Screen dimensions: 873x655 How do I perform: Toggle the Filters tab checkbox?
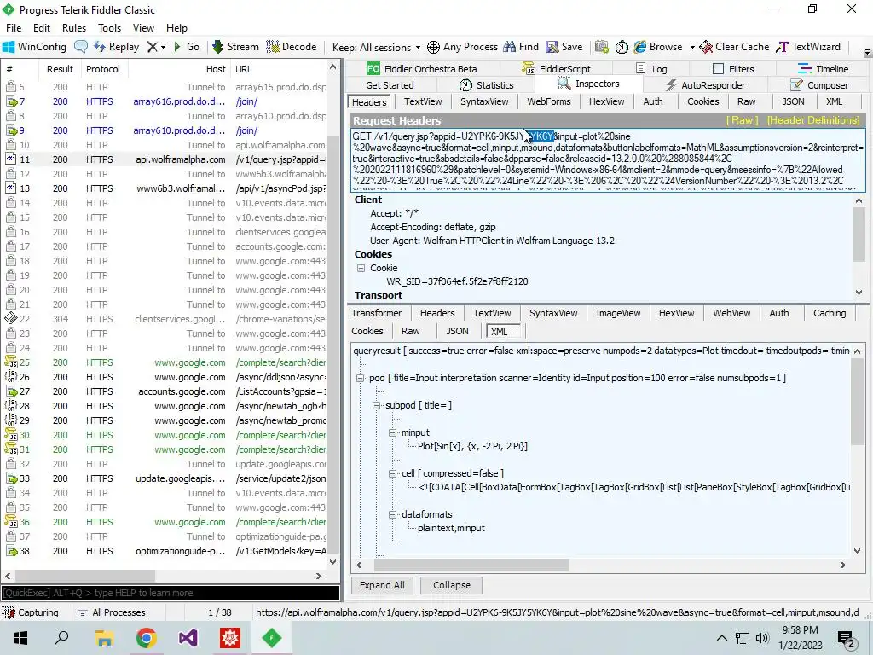click(x=718, y=69)
